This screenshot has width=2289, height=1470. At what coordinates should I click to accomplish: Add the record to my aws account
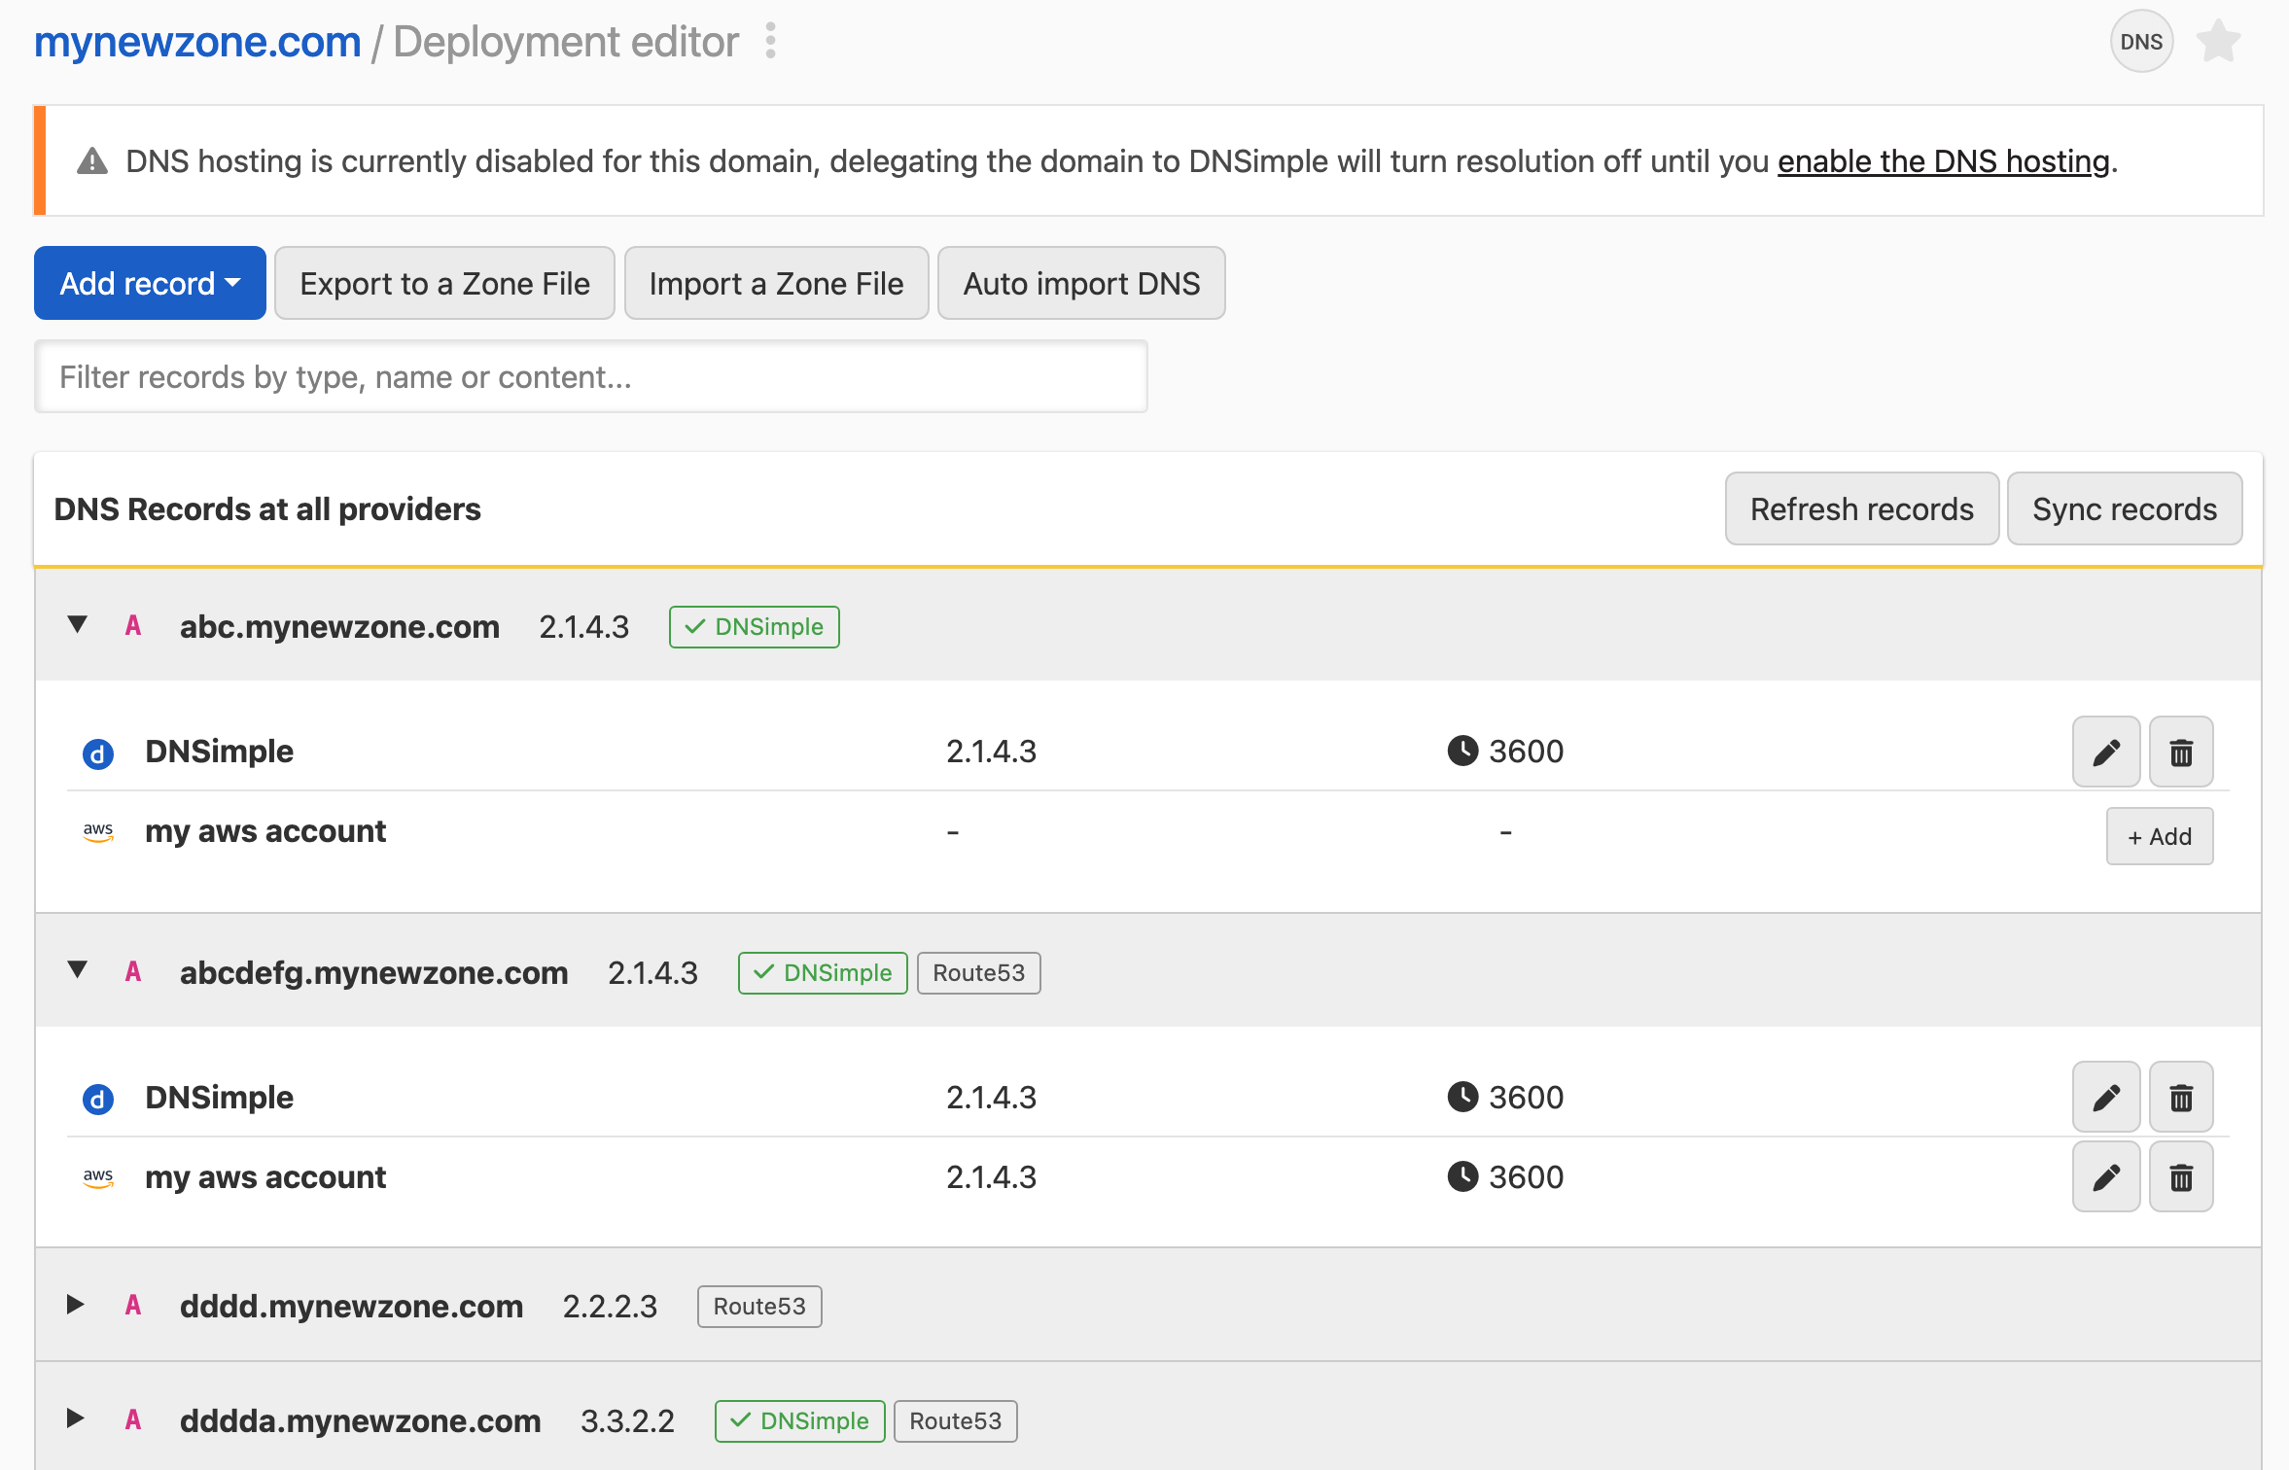coord(2159,836)
